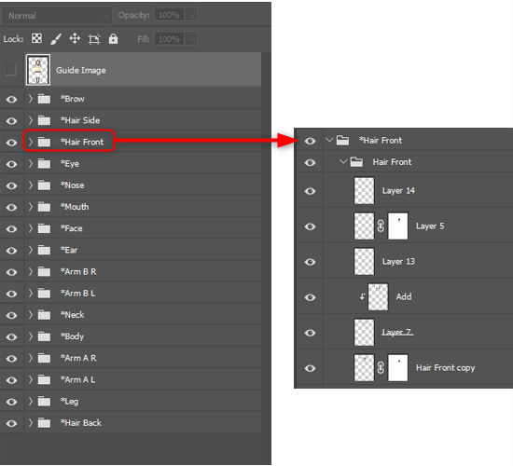
Task: Click chain link icon on Hair Front copy
Action: coord(381,367)
